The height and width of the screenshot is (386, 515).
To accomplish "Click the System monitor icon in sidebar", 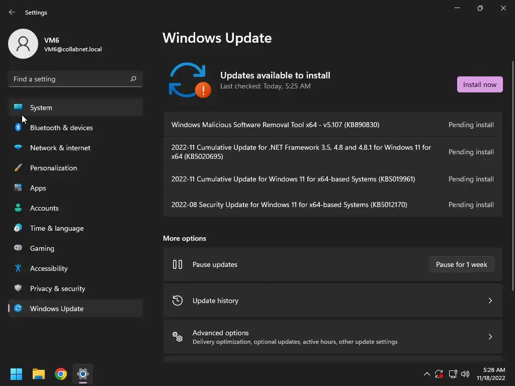I will point(18,108).
